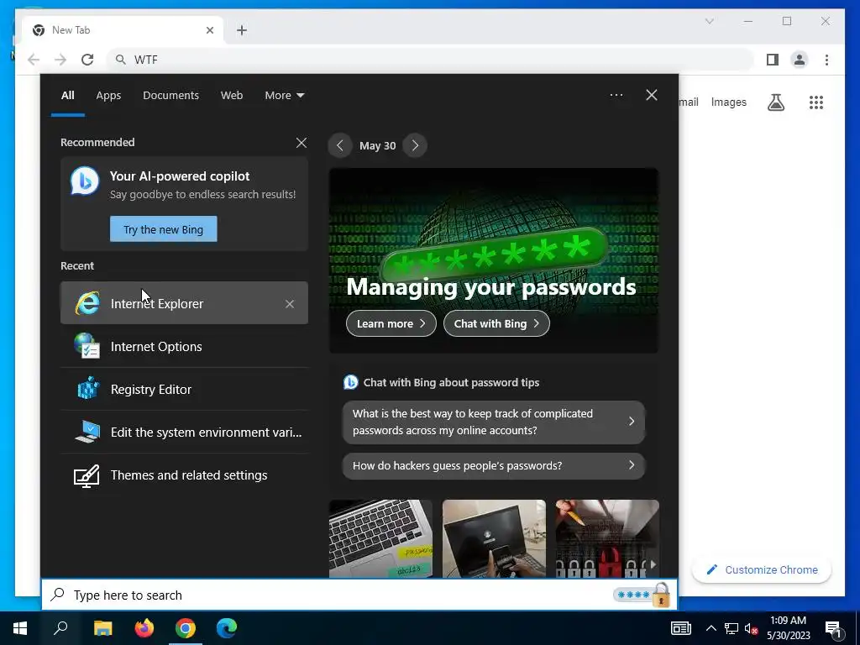Viewport: 860px width, 645px height.
Task: Open Microsoft Edge from taskbar
Action: pos(227,628)
